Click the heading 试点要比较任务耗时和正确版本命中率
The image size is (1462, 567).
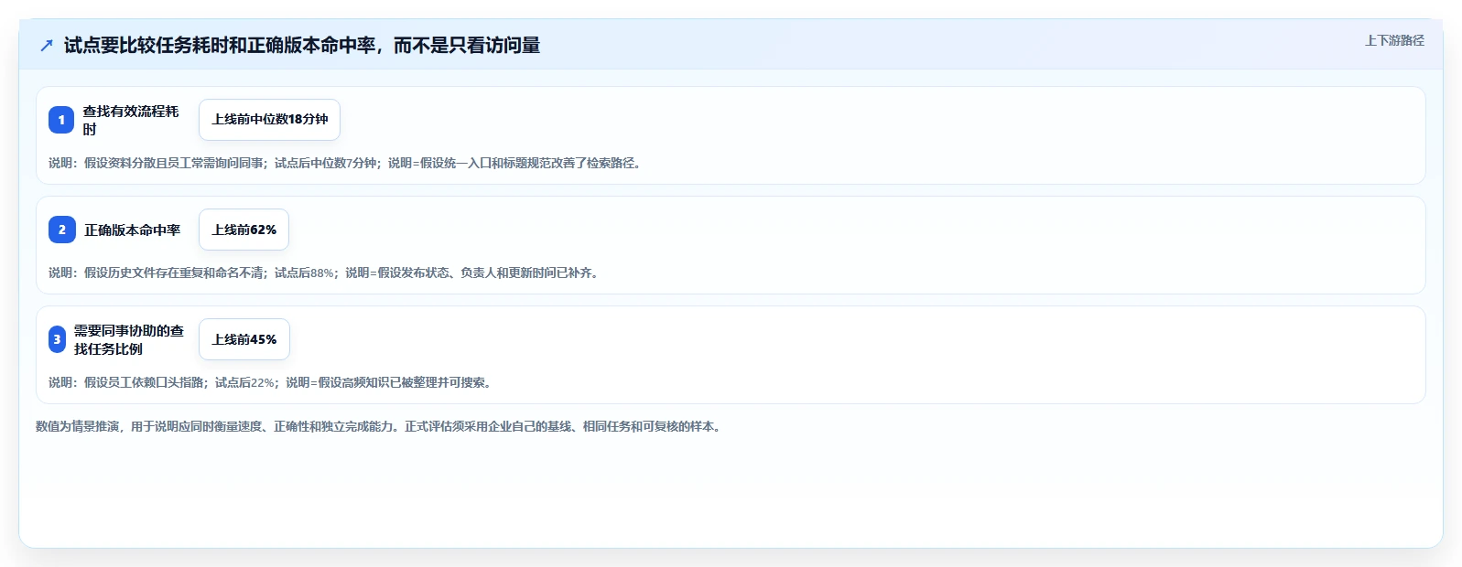tap(302, 45)
